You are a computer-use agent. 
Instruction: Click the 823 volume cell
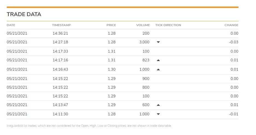click(x=146, y=60)
